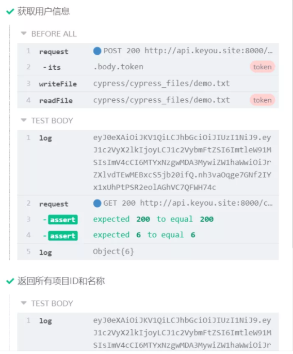Select the writeFile demo.txt command row
Viewport: 293px width, 354px height.
148,84
